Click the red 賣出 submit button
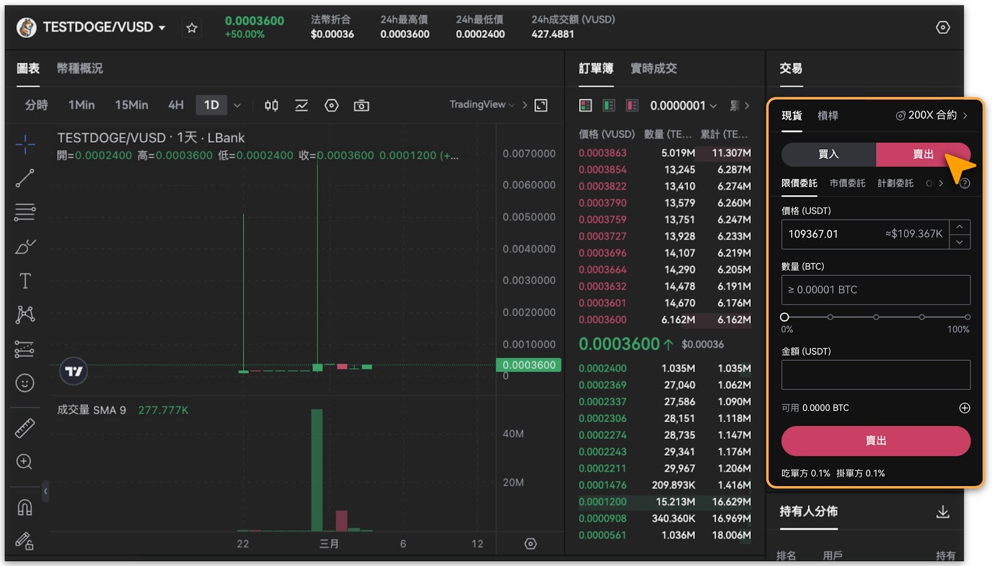 (875, 441)
